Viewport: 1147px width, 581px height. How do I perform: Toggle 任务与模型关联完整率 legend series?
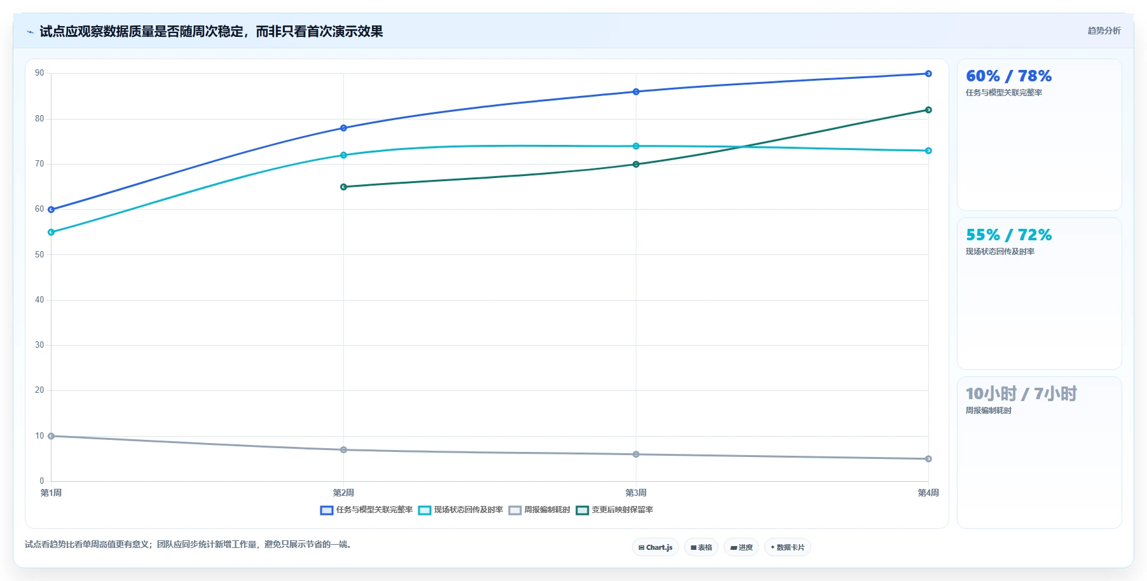tap(367, 510)
